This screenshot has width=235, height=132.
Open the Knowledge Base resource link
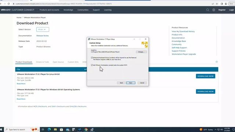coord(179,41)
